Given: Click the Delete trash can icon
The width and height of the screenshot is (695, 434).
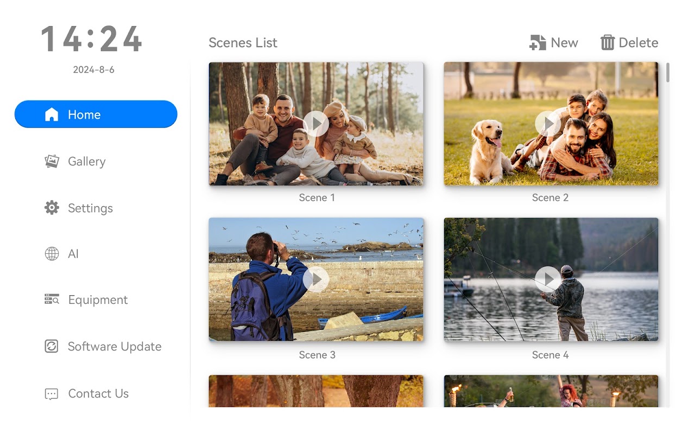Looking at the screenshot, I should tap(607, 43).
